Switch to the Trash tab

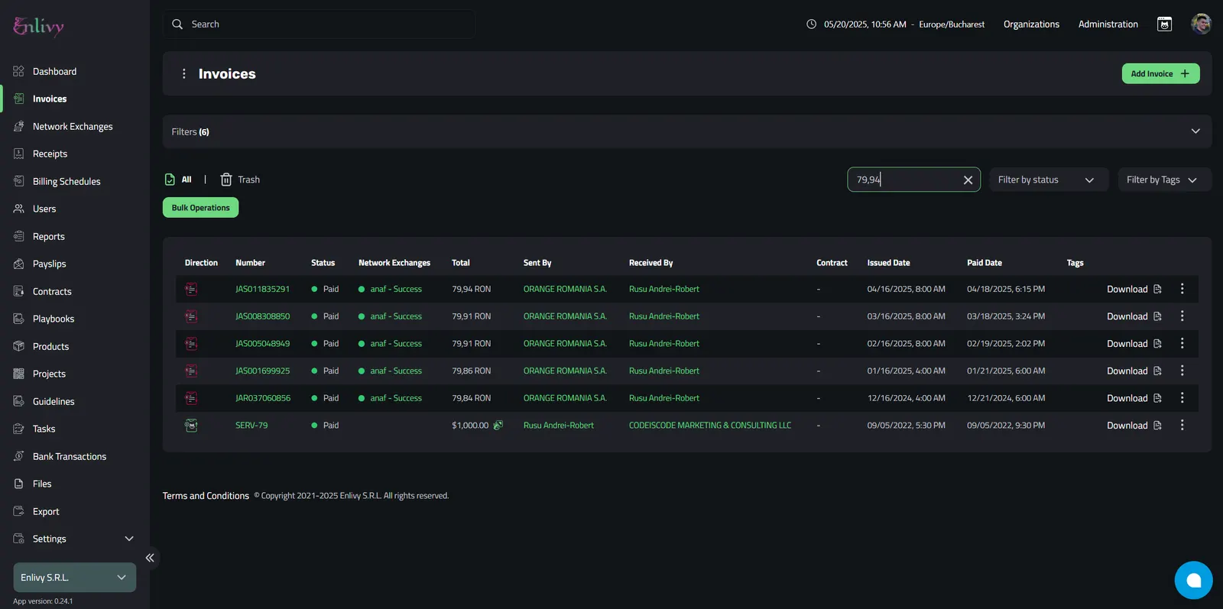tap(240, 180)
